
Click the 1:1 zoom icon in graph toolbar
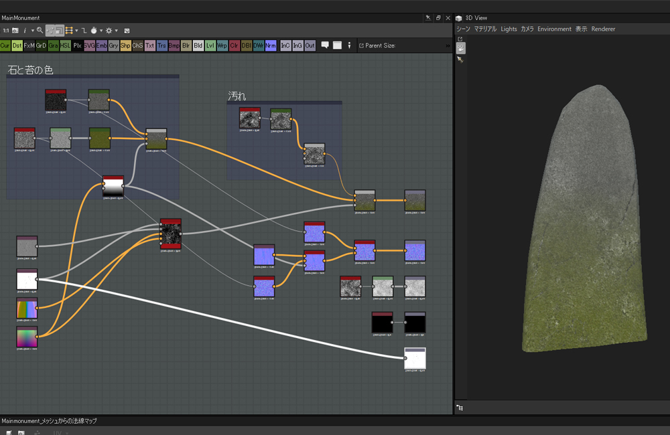pyautogui.click(x=6, y=29)
